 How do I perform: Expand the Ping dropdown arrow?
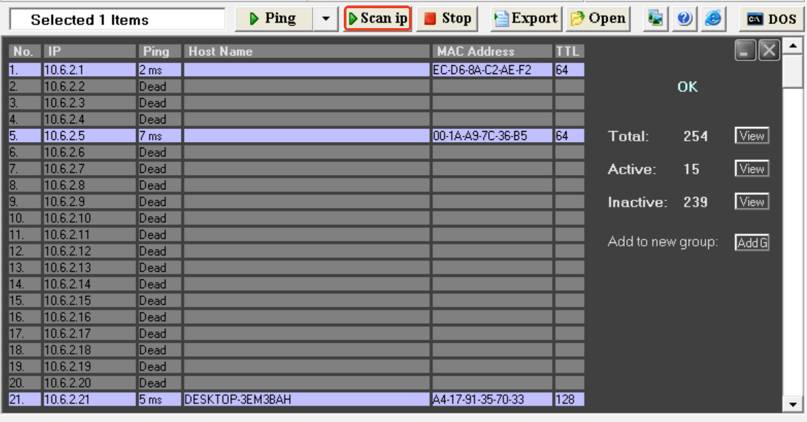pos(326,19)
